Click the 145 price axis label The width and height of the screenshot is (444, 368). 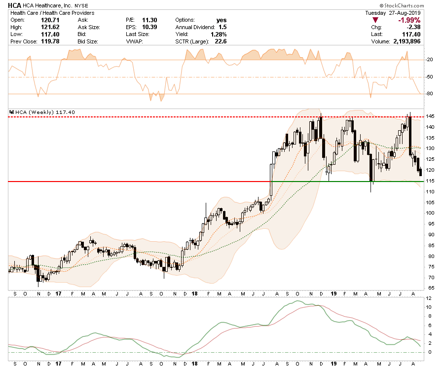tap(430, 116)
